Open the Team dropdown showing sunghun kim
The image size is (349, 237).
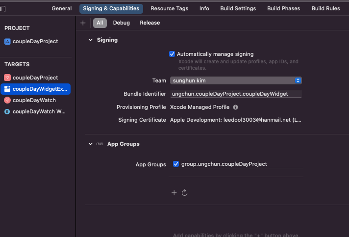coord(236,80)
